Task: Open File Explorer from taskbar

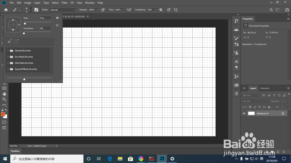Action: pos(120,159)
